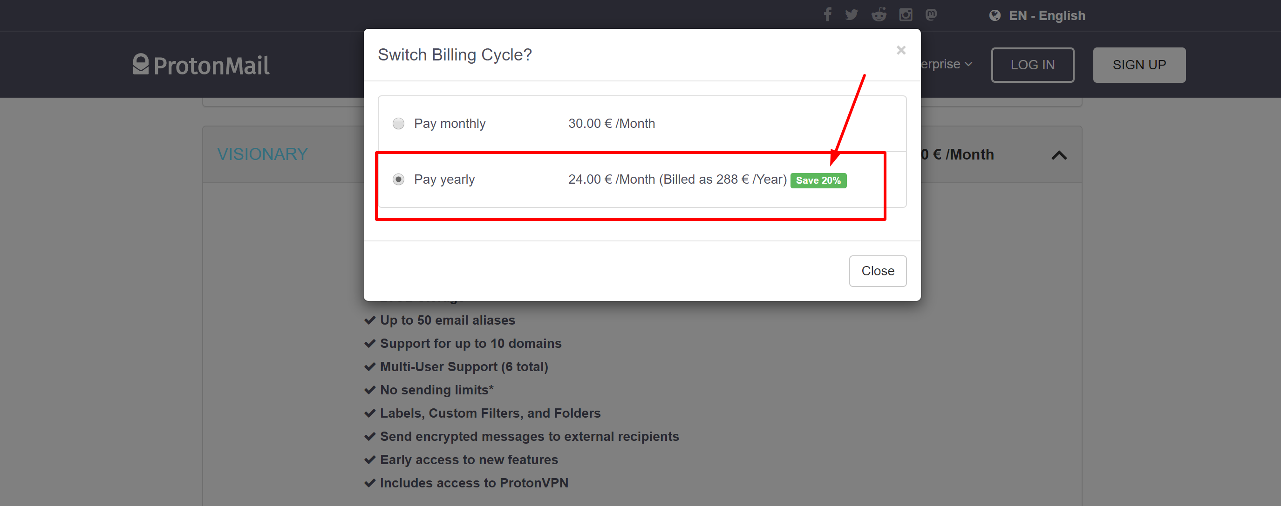The image size is (1281, 506).
Task: Open the Reddit social icon
Action: click(x=879, y=14)
